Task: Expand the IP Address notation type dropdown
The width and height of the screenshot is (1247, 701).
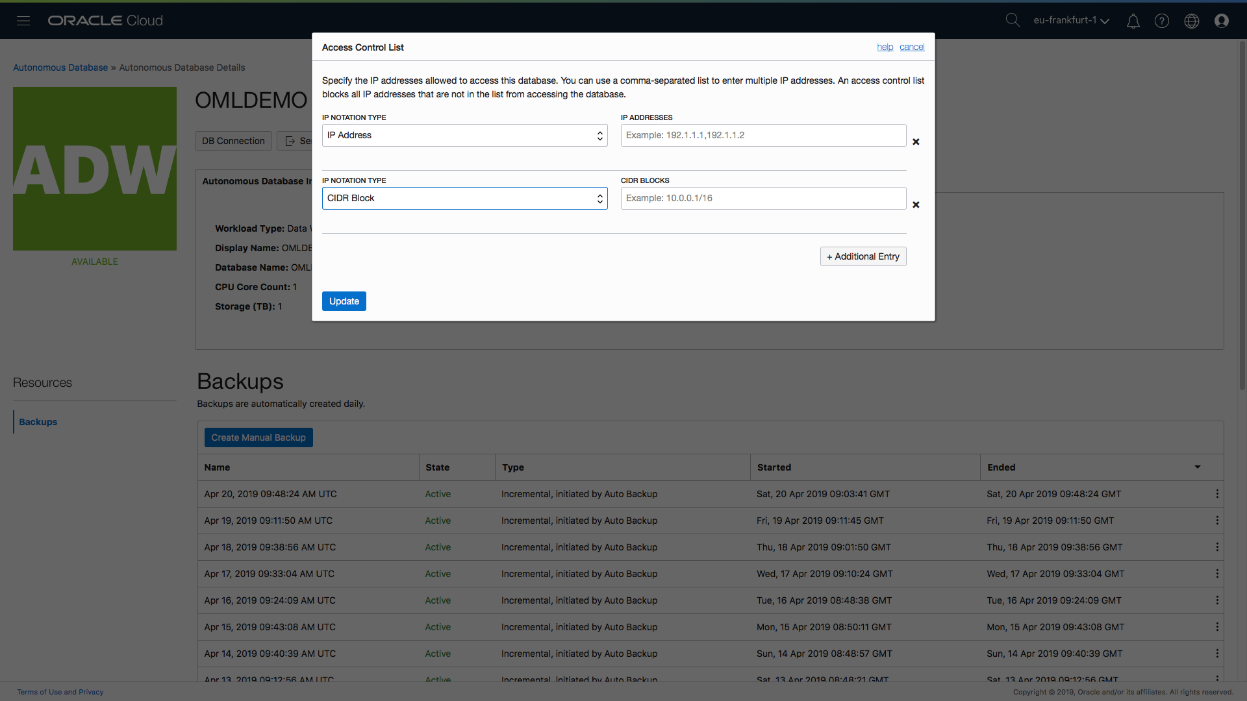Action: click(x=464, y=135)
